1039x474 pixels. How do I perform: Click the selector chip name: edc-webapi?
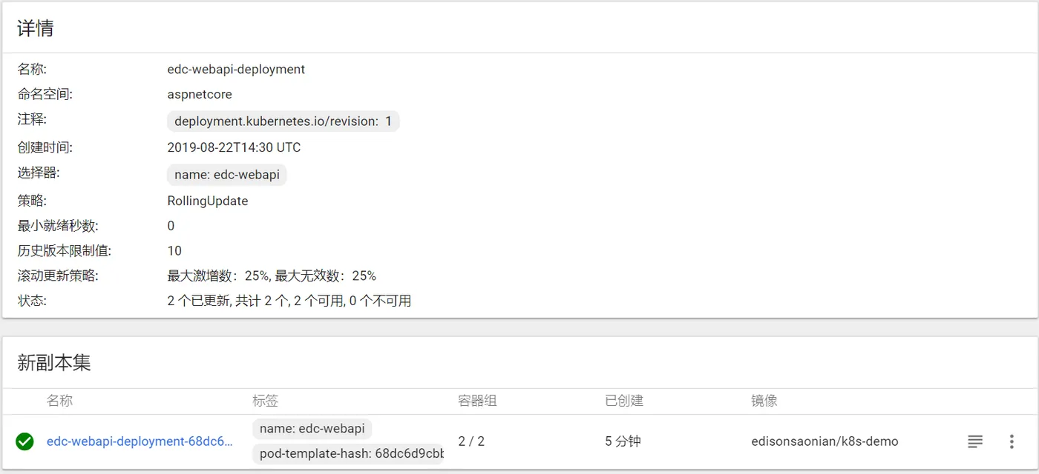(226, 175)
